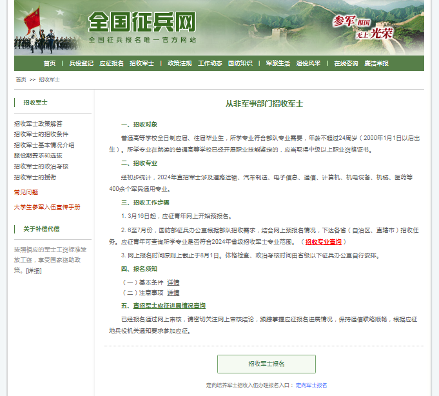This screenshot has width=439, height=396.
Task: Open the 首页 navigation menu item
Action: tap(50, 63)
